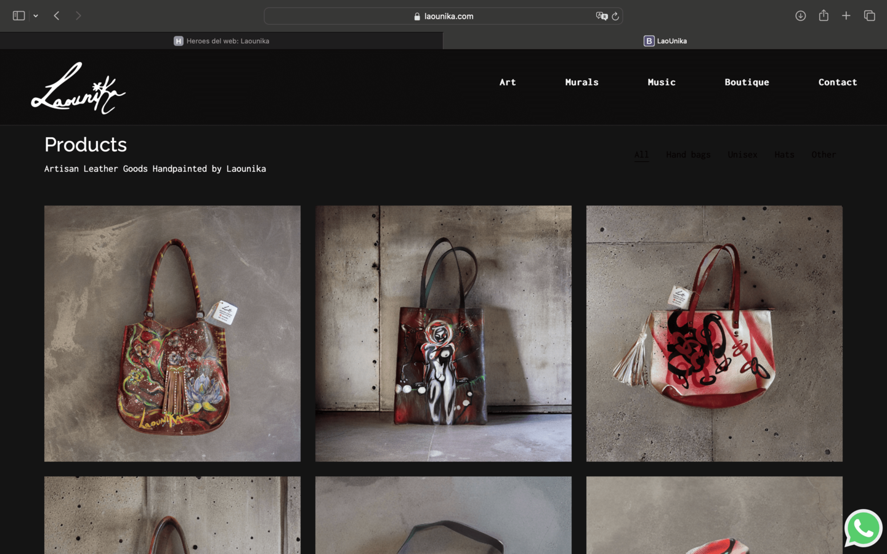Viewport: 887px width, 554px height.
Task: Open the Boutique menu item
Action: click(x=747, y=82)
